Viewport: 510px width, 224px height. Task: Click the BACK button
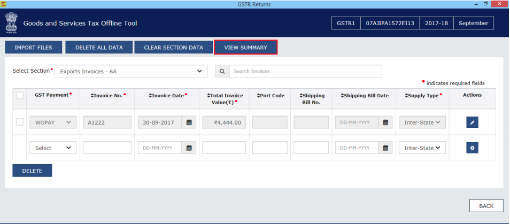(486, 206)
